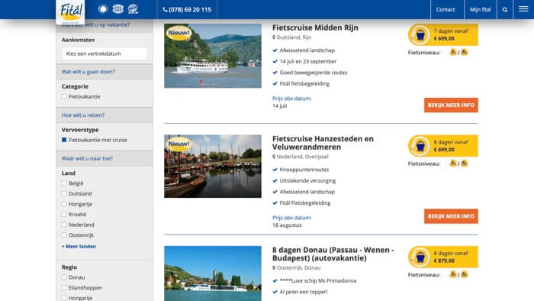The height and width of the screenshot is (301, 534).
Task: Click 'Prijs obv datum' above 18 augustus
Action: coord(291,218)
